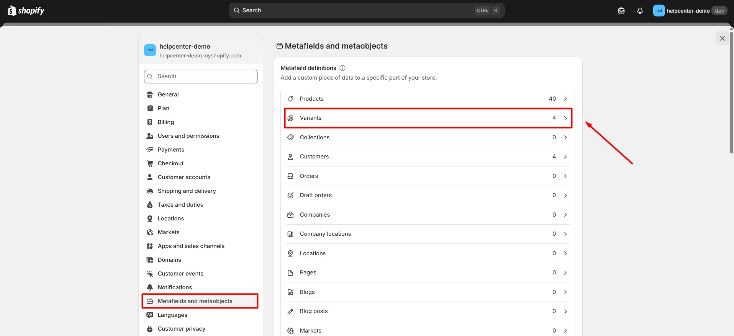Screen dimensions: 734x336
Task: Click the Payments icon in sidebar
Action: (x=150, y=150)
